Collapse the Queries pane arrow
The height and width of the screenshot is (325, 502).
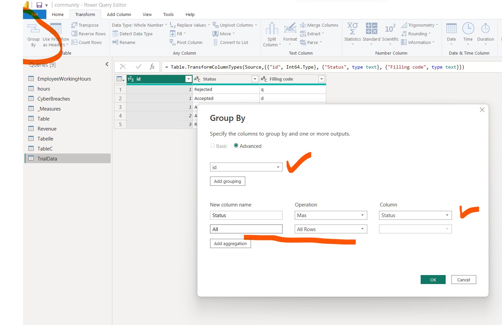pos(107,64)
